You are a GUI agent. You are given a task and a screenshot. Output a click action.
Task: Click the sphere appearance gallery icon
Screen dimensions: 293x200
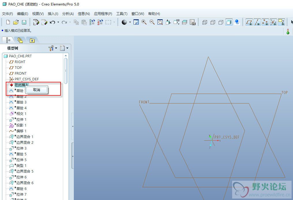(x=124, y=22)
